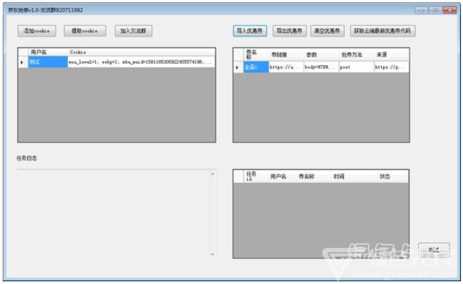Image resolution: width=463 pixels, height=284 pixels.
Task: Click the log scrollbar up arrow
Action: coord(212,174)
